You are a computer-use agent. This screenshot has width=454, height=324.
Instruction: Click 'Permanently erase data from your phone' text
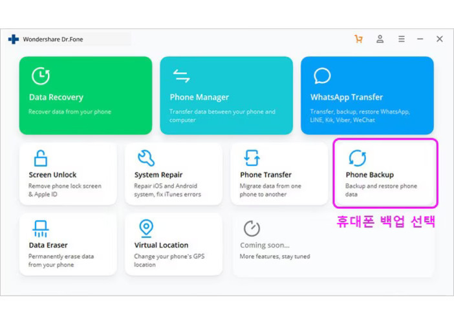(x=61, y=261)
